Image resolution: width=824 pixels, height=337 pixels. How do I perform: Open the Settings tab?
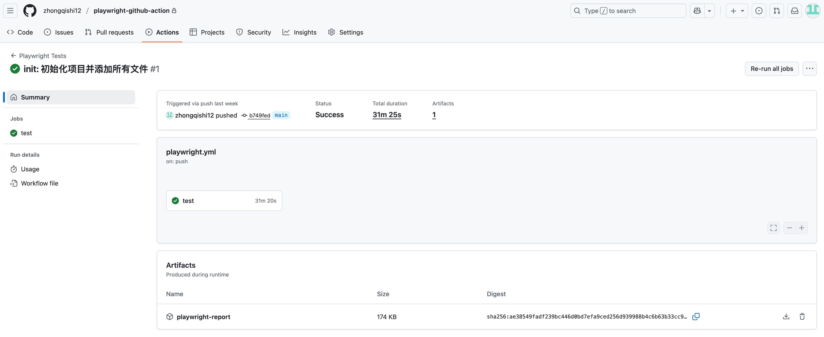point(346,32)
